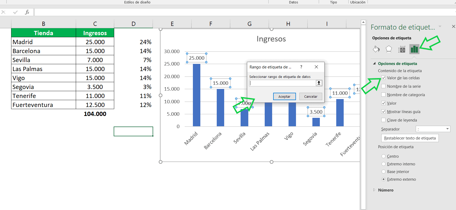Viewport: 456px width, 210px height.
Task: Uncheck the Valor checkbox
Action: (383, 103)
